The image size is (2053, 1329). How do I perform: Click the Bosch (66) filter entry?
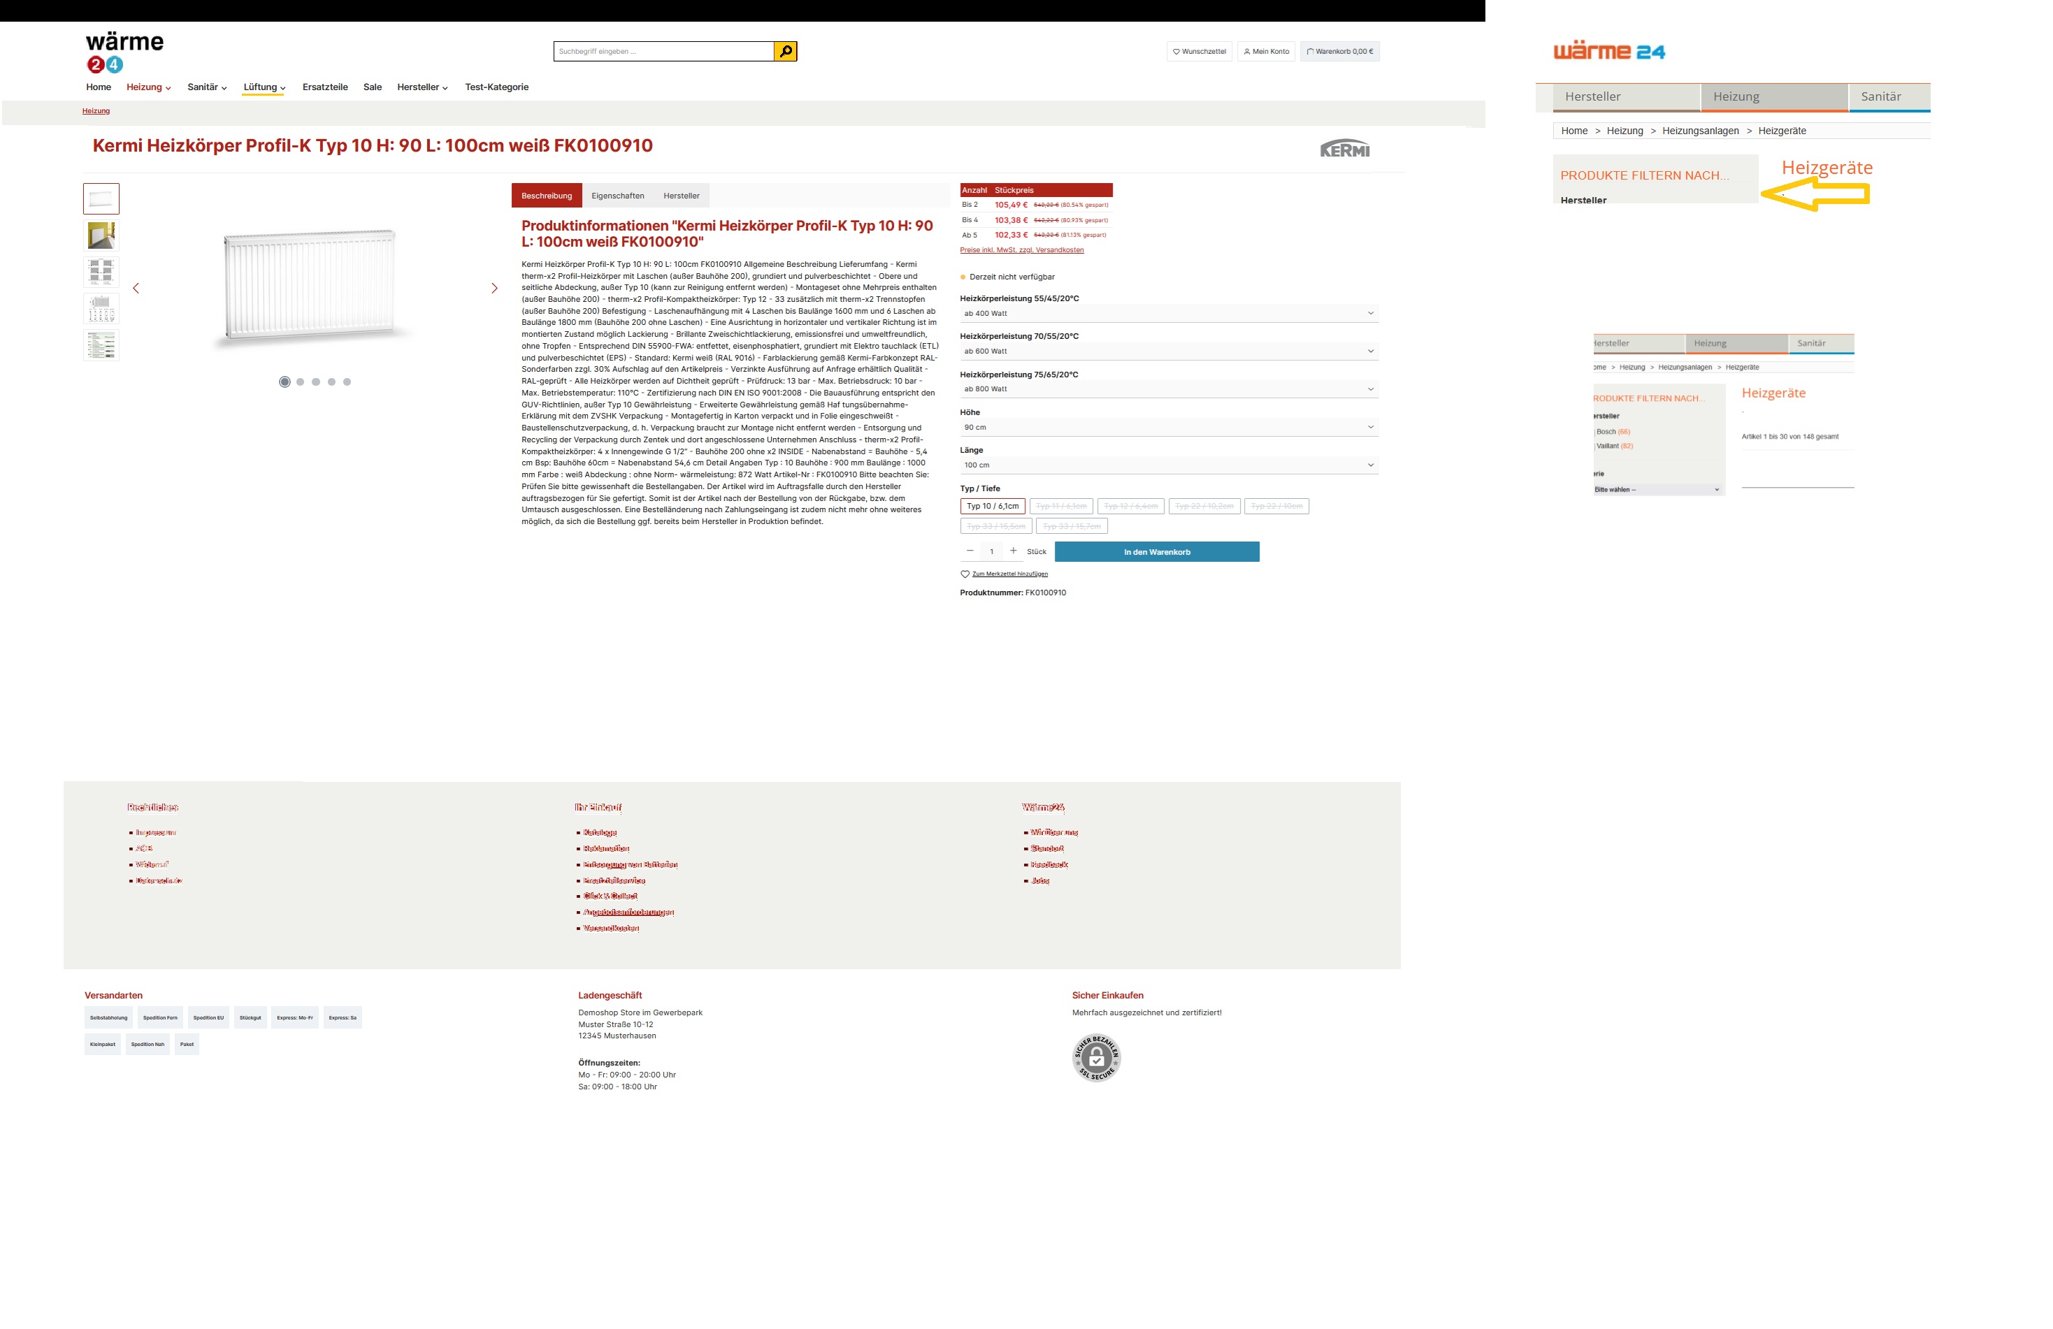click(x=1613, y=432)
